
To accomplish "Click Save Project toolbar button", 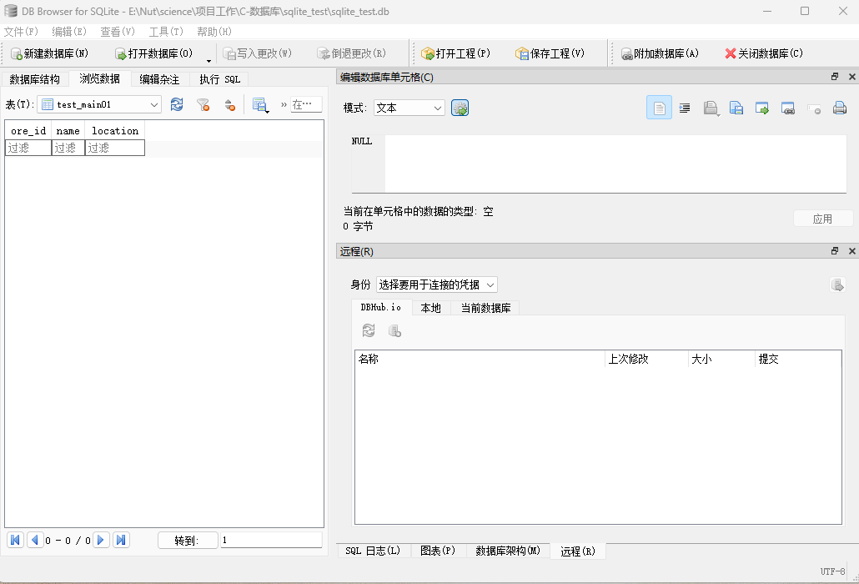I will [550, 53].
